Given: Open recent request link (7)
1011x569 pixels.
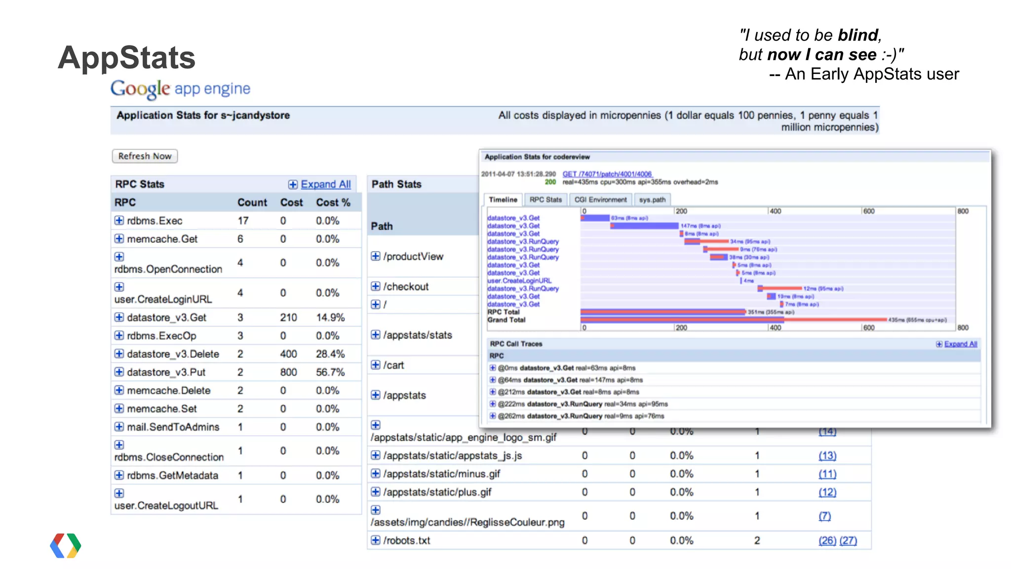Looking at the screenshot, I should 824,516.
